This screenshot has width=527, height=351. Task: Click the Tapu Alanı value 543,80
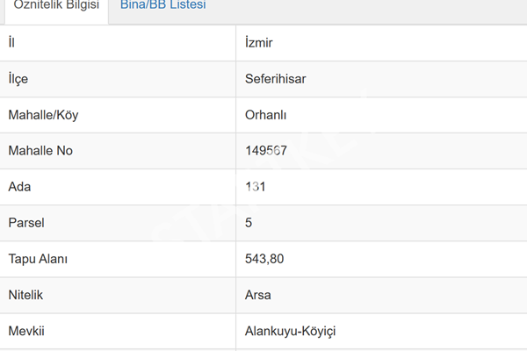(x=264, y=259)
